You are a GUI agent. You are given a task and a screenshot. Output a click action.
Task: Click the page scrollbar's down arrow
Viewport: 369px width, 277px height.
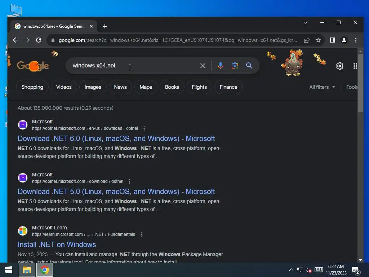(360, 260)
